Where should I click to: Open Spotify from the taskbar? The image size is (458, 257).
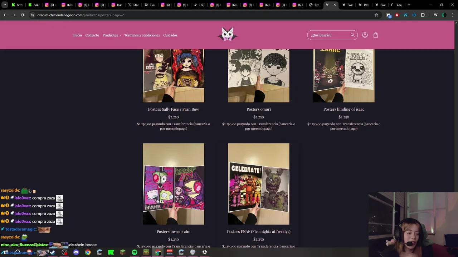click(x=134, y=252)
